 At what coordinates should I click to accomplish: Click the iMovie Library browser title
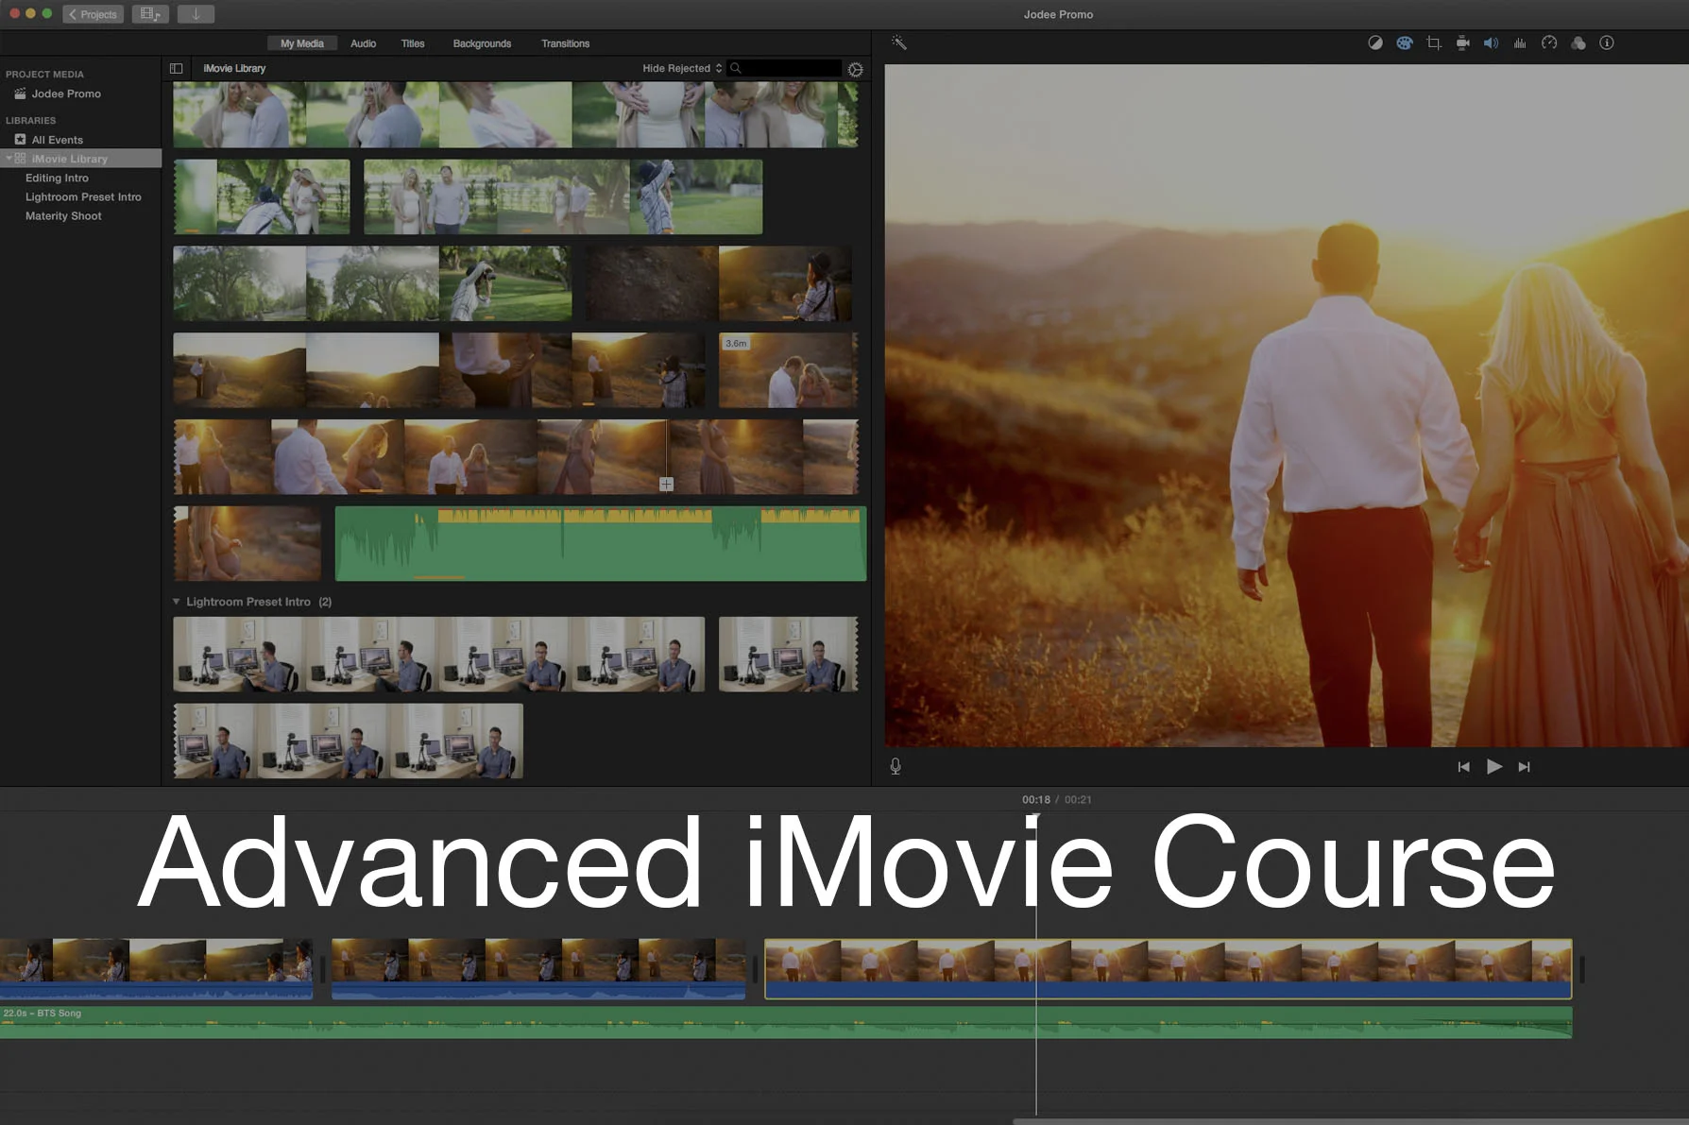(x=234, y=68)
